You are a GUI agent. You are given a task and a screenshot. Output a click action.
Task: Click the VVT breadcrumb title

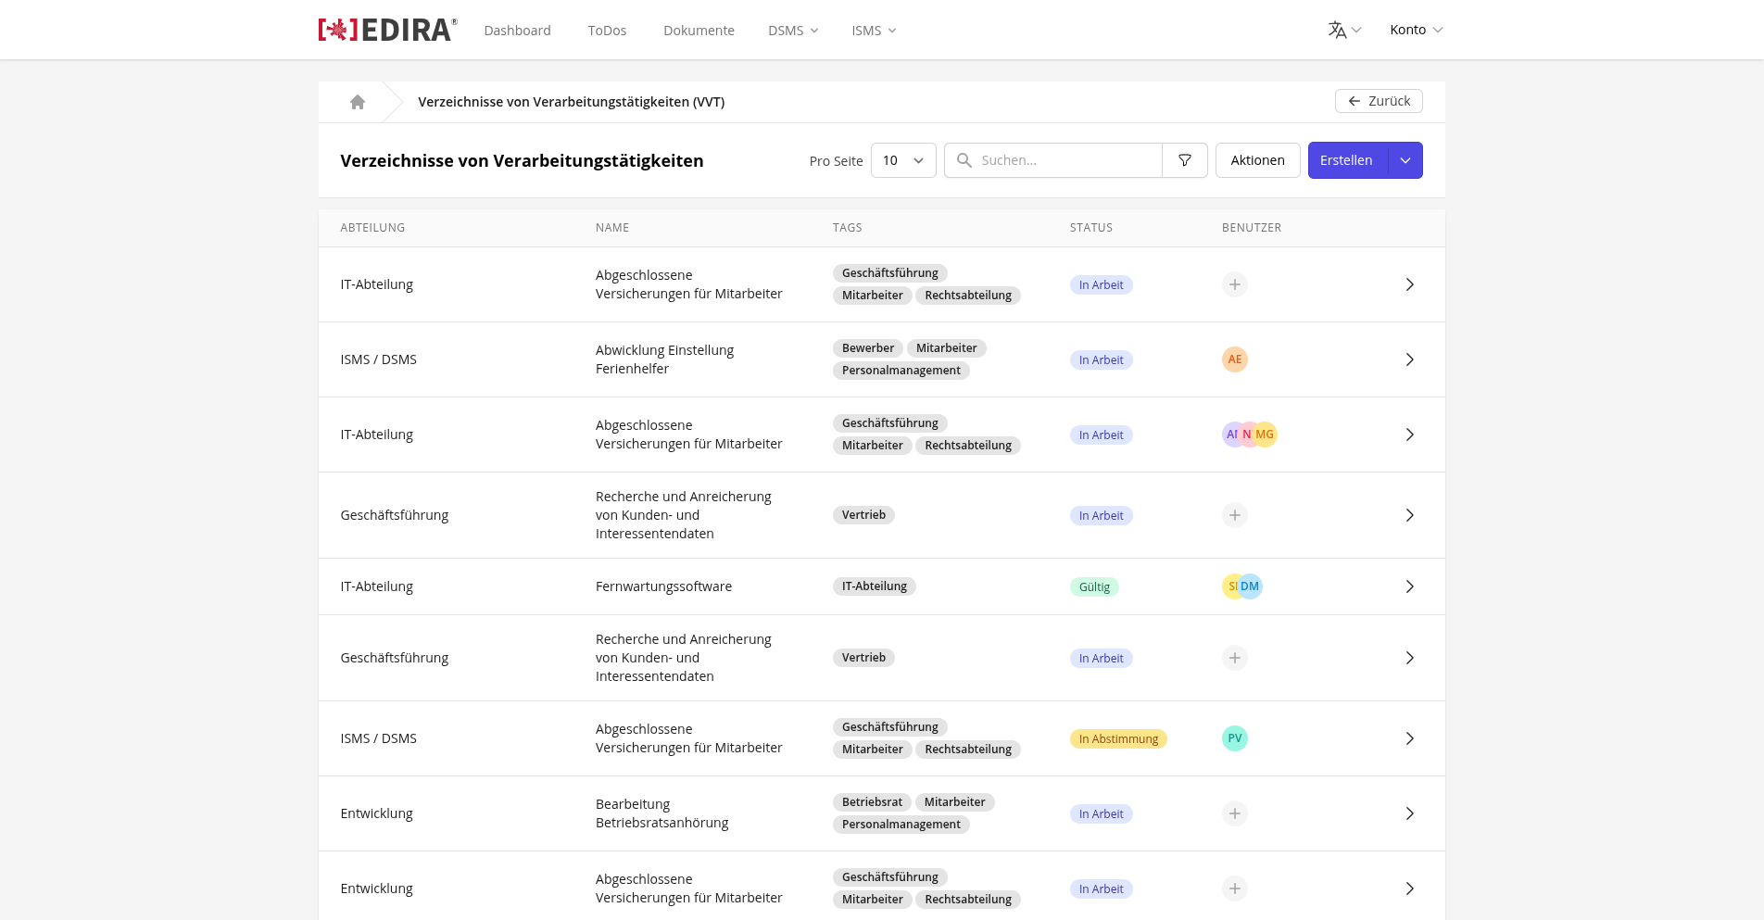pos(571,102)
